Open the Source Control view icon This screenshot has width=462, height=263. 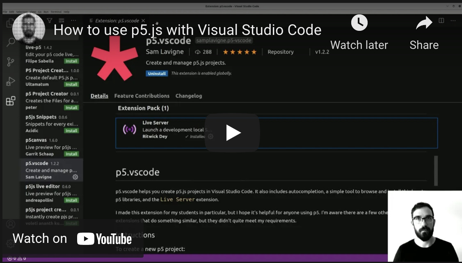pos(11,62)
